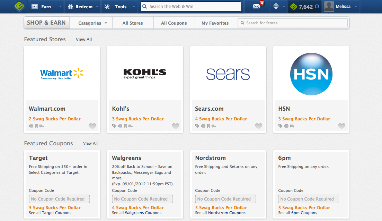Click the shipping truck icon under Walmart.com
Viewport: 382px width, 221px height.
point(42,126)
